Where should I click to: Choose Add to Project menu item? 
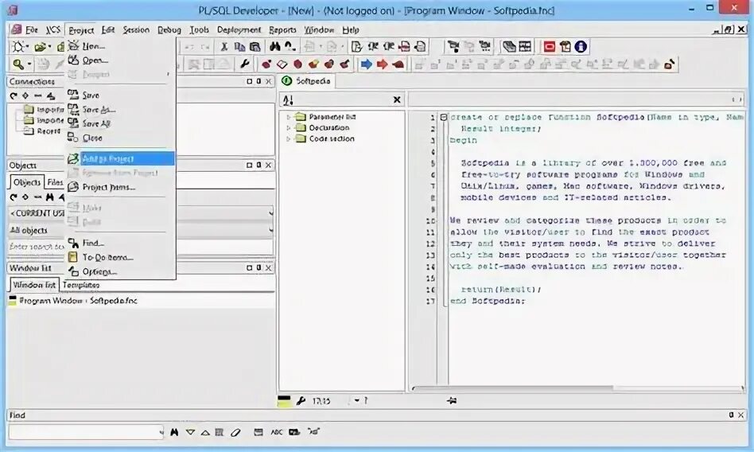point(120,158)
